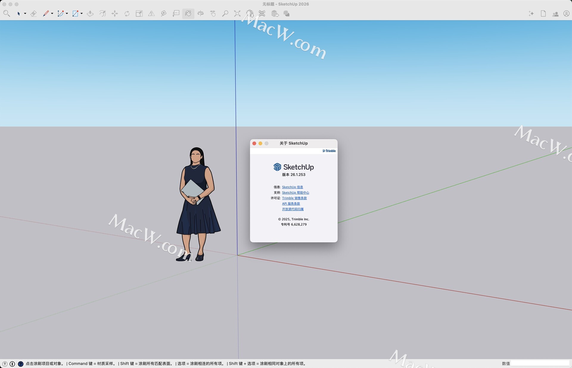Choose the Rotate tool
572x368 pixels.
(x=127, y=14)
